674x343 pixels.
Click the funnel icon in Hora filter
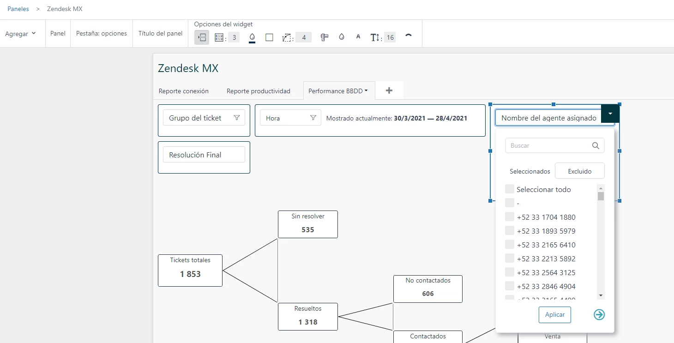pyautogui.click(x=313, y=118)
